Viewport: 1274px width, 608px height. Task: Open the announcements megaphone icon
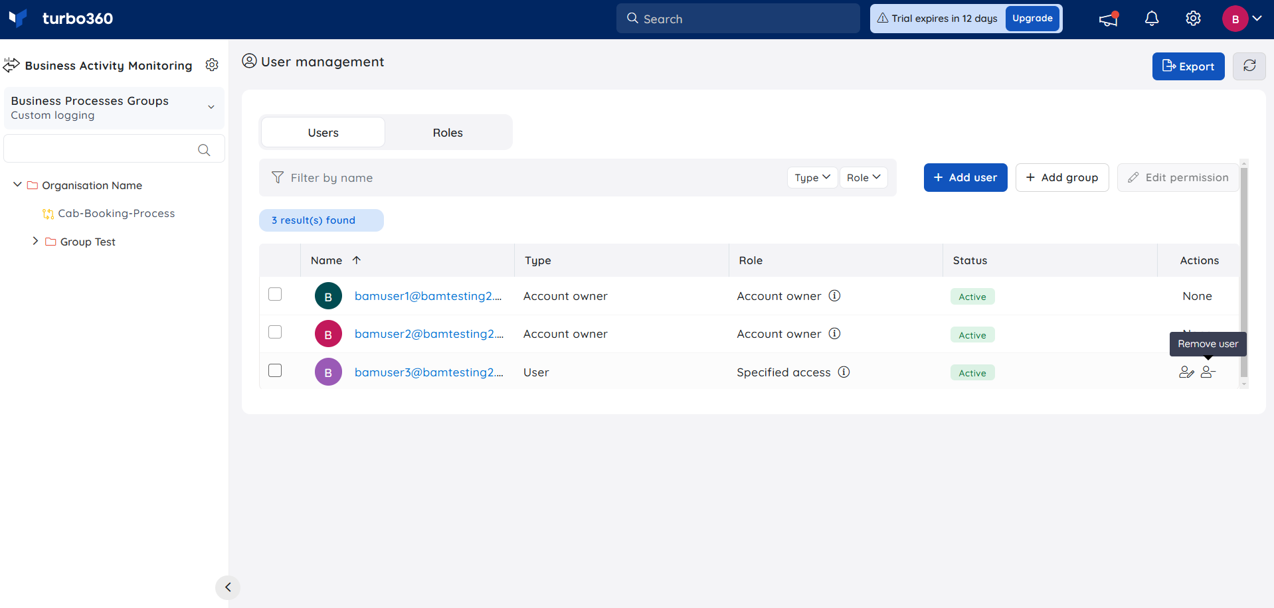(x=1109, y=19)
